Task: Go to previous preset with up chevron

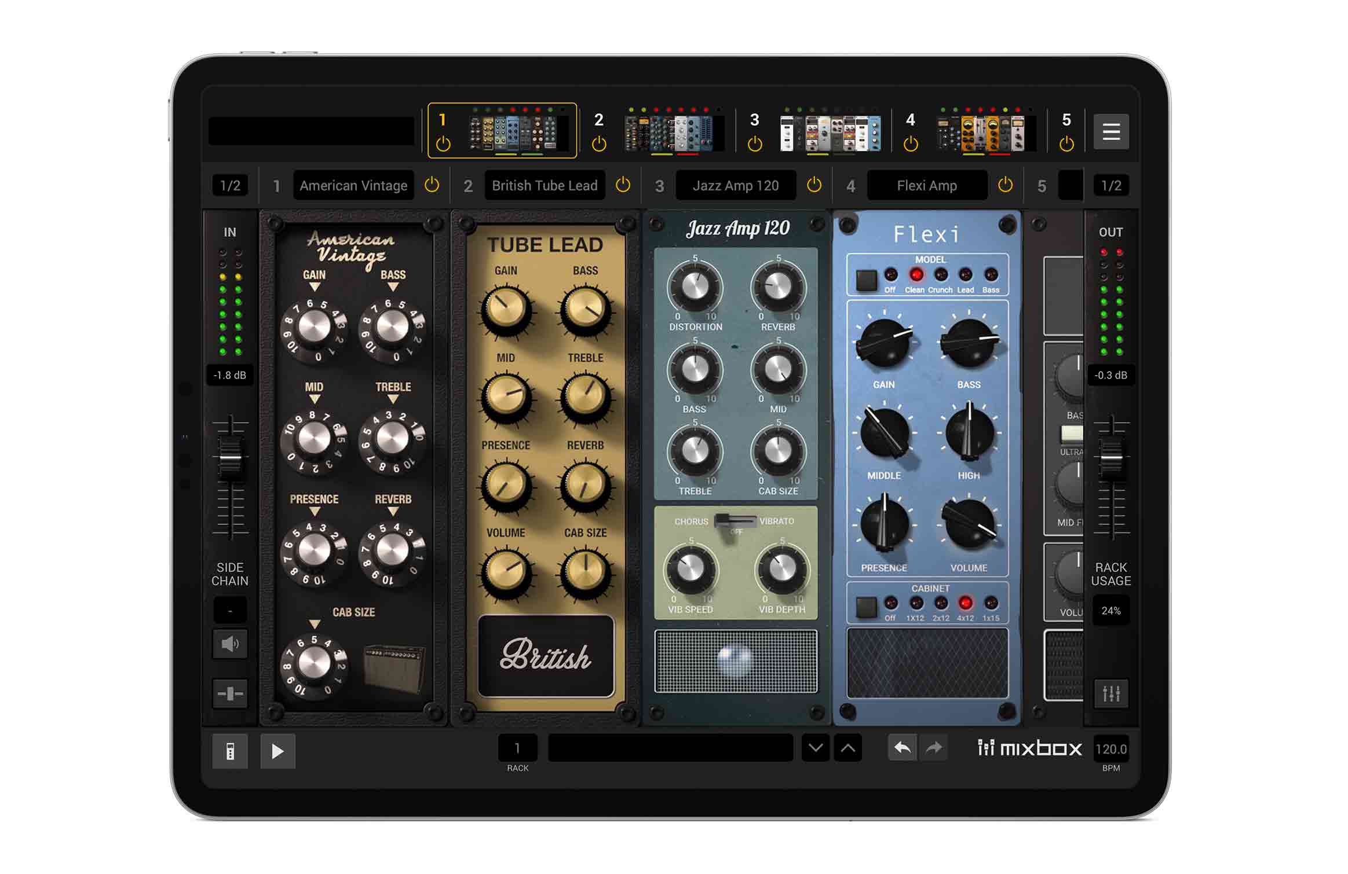Action: (x=847, y=748)
